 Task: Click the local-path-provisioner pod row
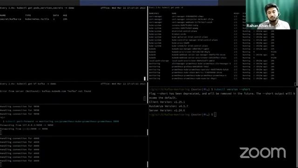(211, 61)
